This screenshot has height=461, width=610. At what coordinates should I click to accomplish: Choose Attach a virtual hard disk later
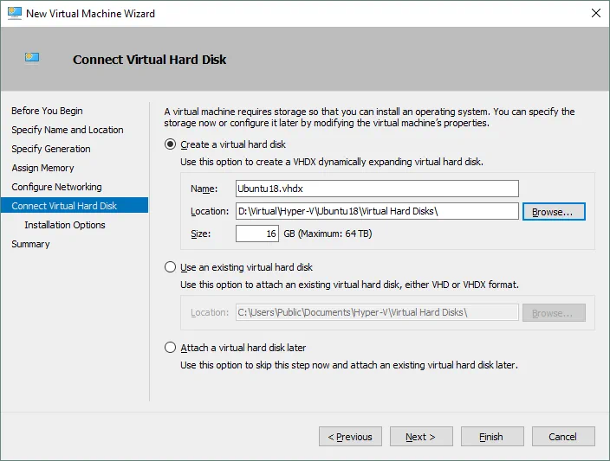[x=171, y=348]
